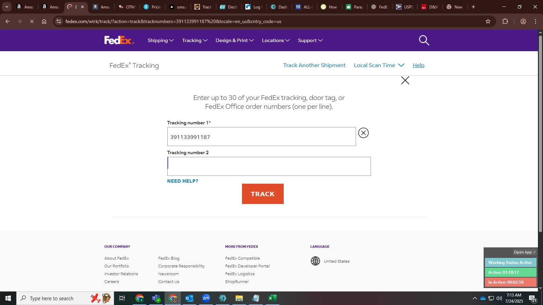The image size is (543, 305).
Task: Expand the Support menu
Action: [x=310, y=40]
